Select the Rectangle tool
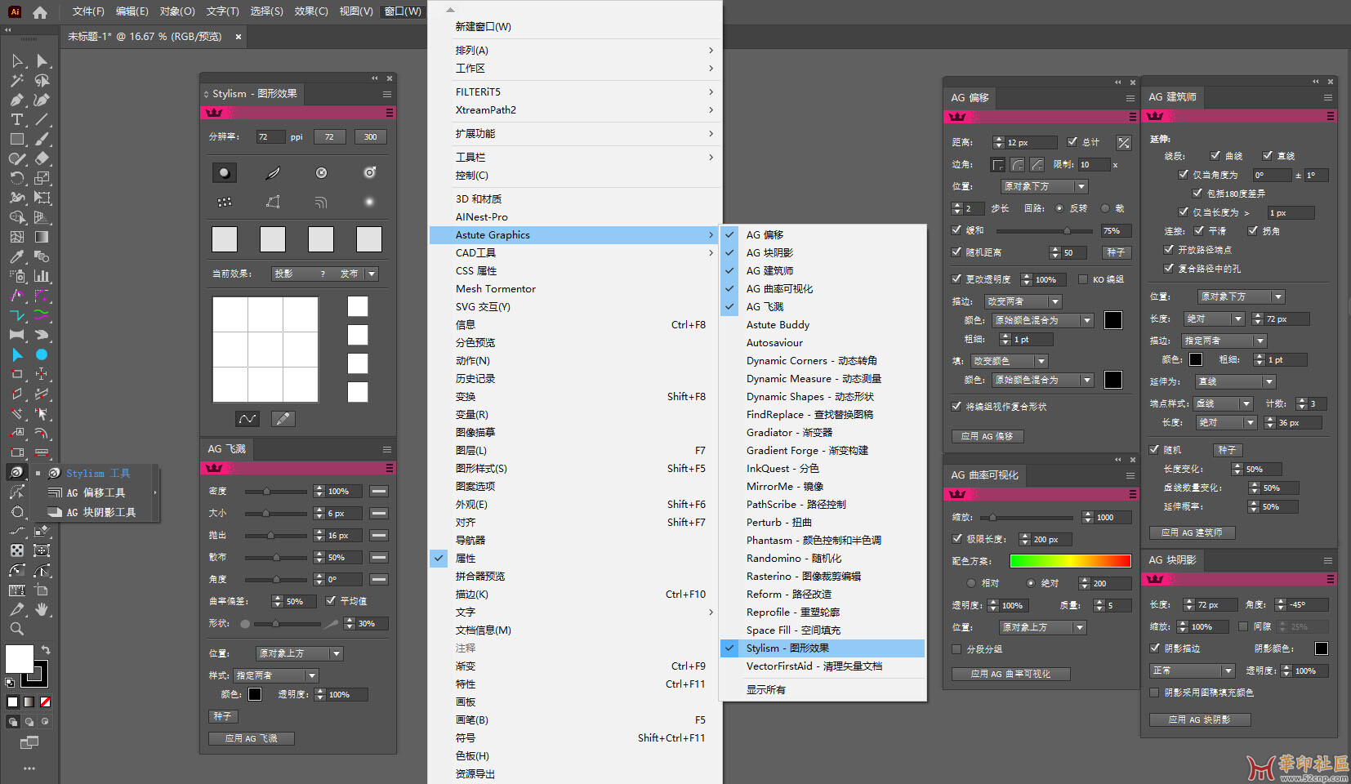Viewport: 1351px width, 784px height. point(17,139)
